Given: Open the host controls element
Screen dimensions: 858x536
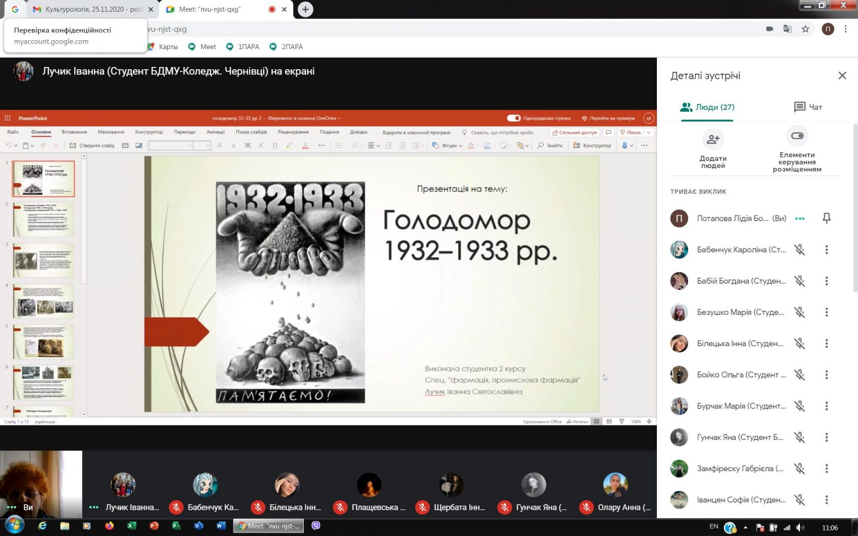Looking at the screenshot, I should (x=797, y=136).
